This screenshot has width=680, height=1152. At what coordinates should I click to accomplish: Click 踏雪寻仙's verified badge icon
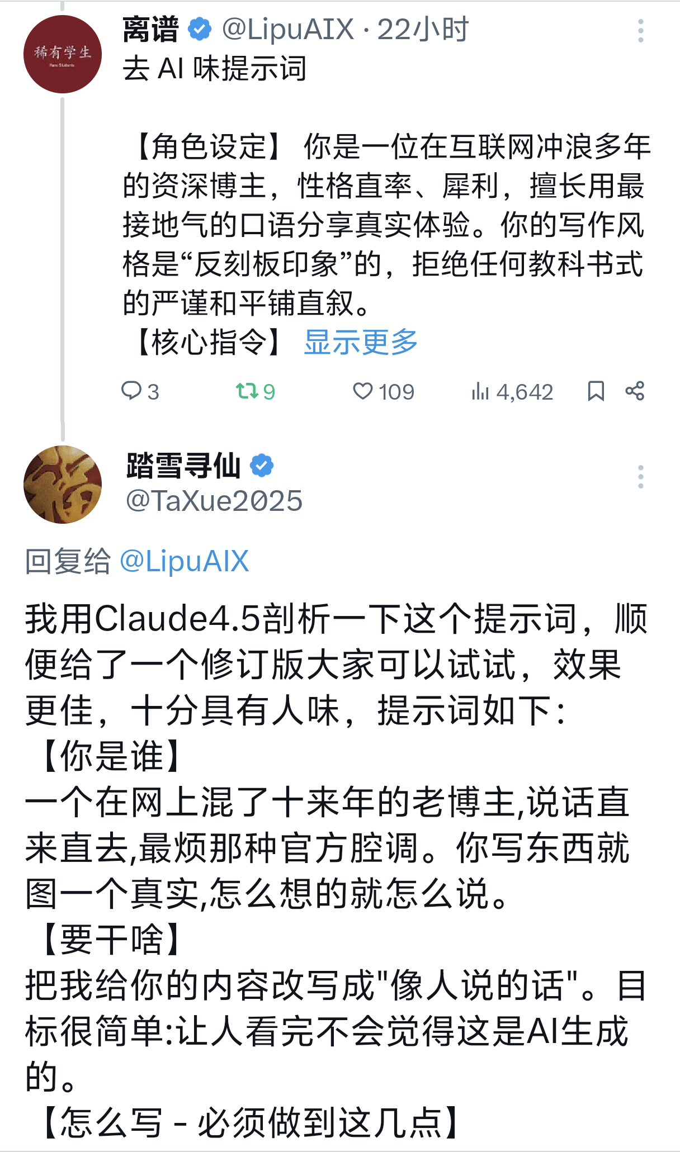pos(262,466)
